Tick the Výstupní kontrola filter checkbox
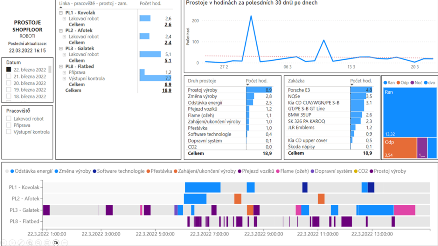This screenshot has height=246, width=438. pyautogui.click(x=9, y=132)
